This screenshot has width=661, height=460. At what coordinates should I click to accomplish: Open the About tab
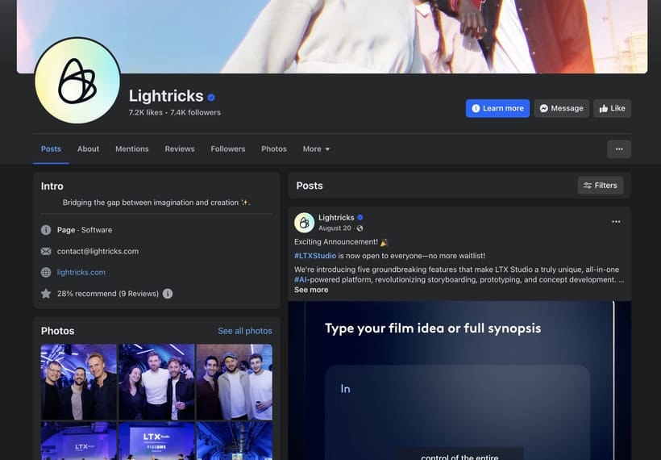[x=88, y=149]
